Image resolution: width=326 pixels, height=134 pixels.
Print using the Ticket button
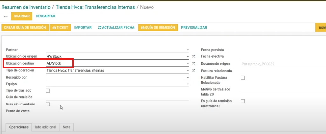(x=60, y=28)
